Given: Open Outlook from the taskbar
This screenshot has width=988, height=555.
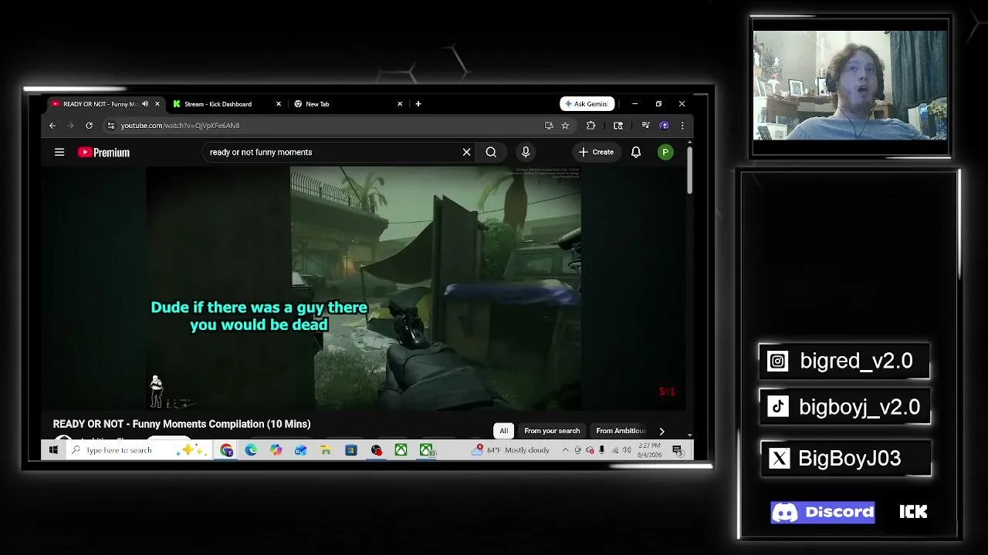Looking at the screenshot, I should coord(300,450).
